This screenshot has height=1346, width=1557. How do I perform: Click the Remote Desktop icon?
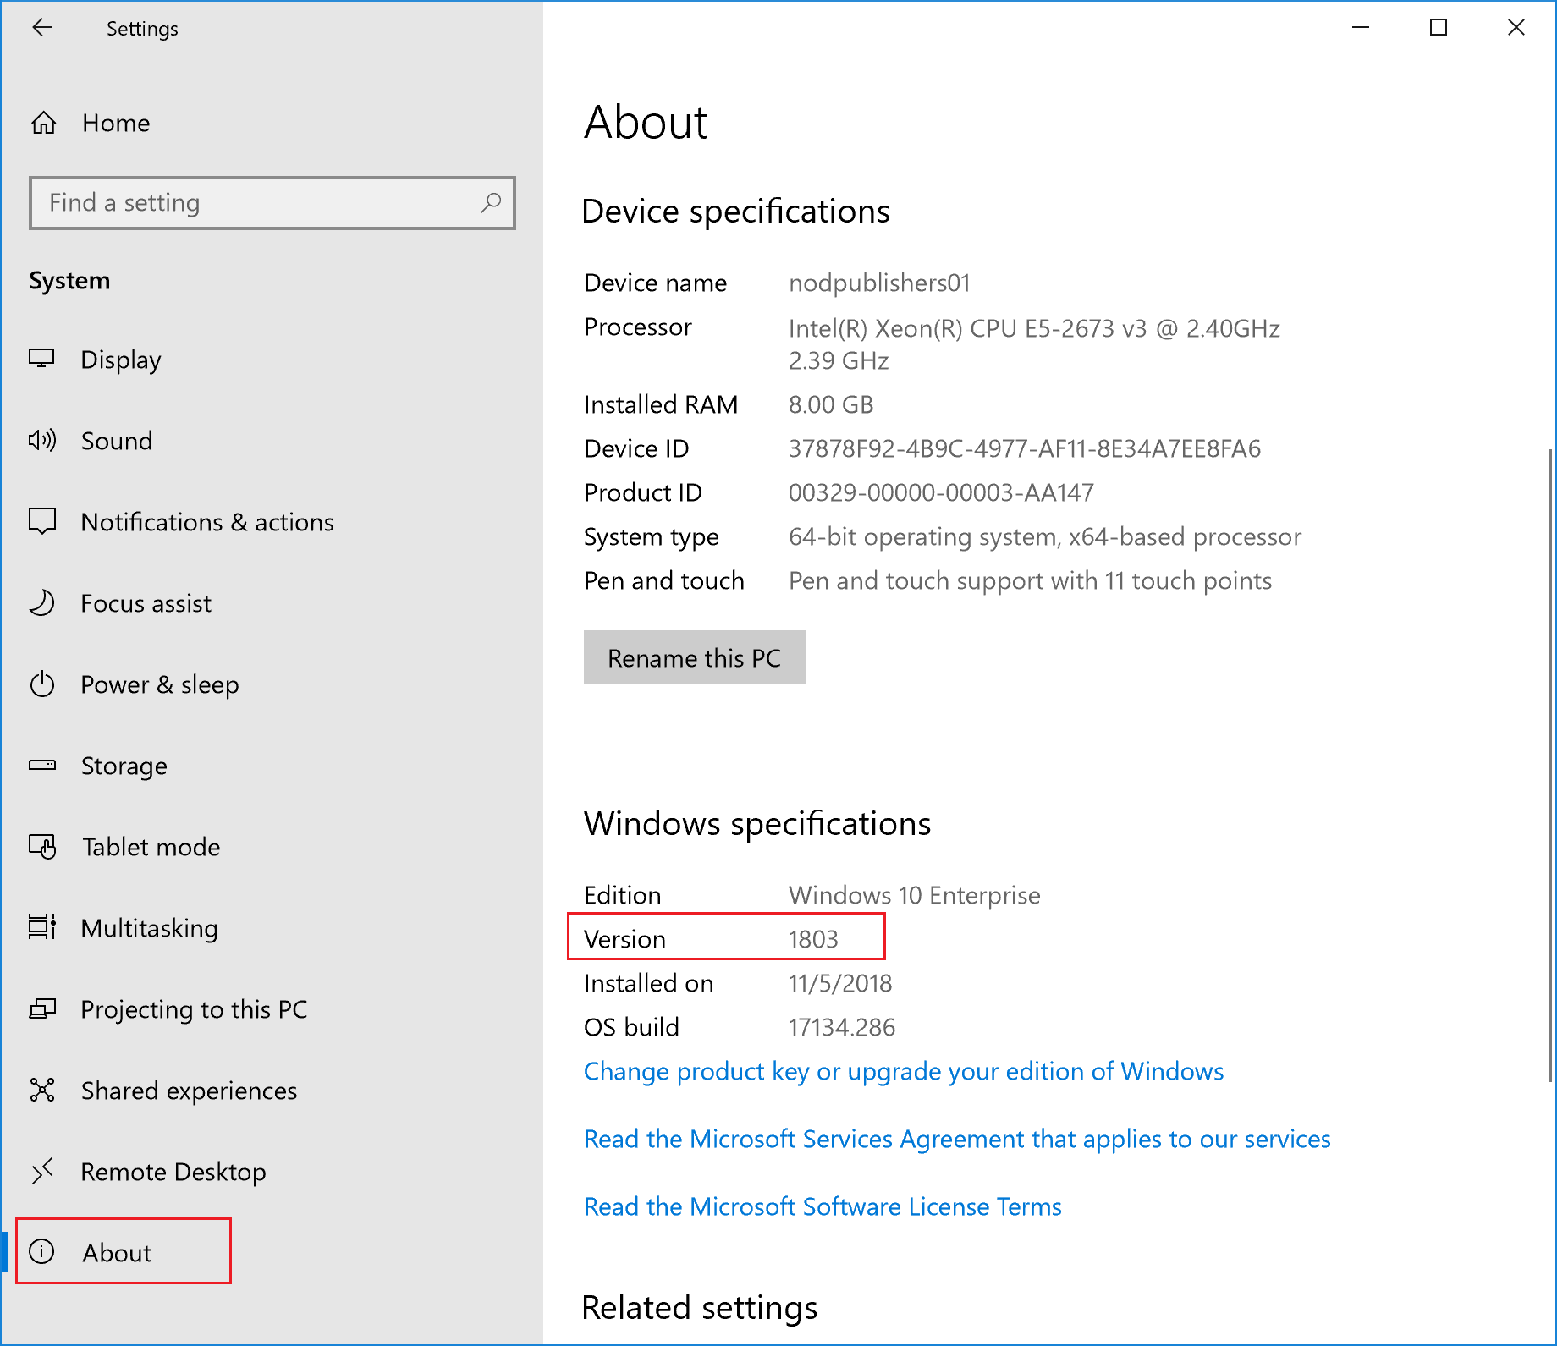tap(42, 1171)
